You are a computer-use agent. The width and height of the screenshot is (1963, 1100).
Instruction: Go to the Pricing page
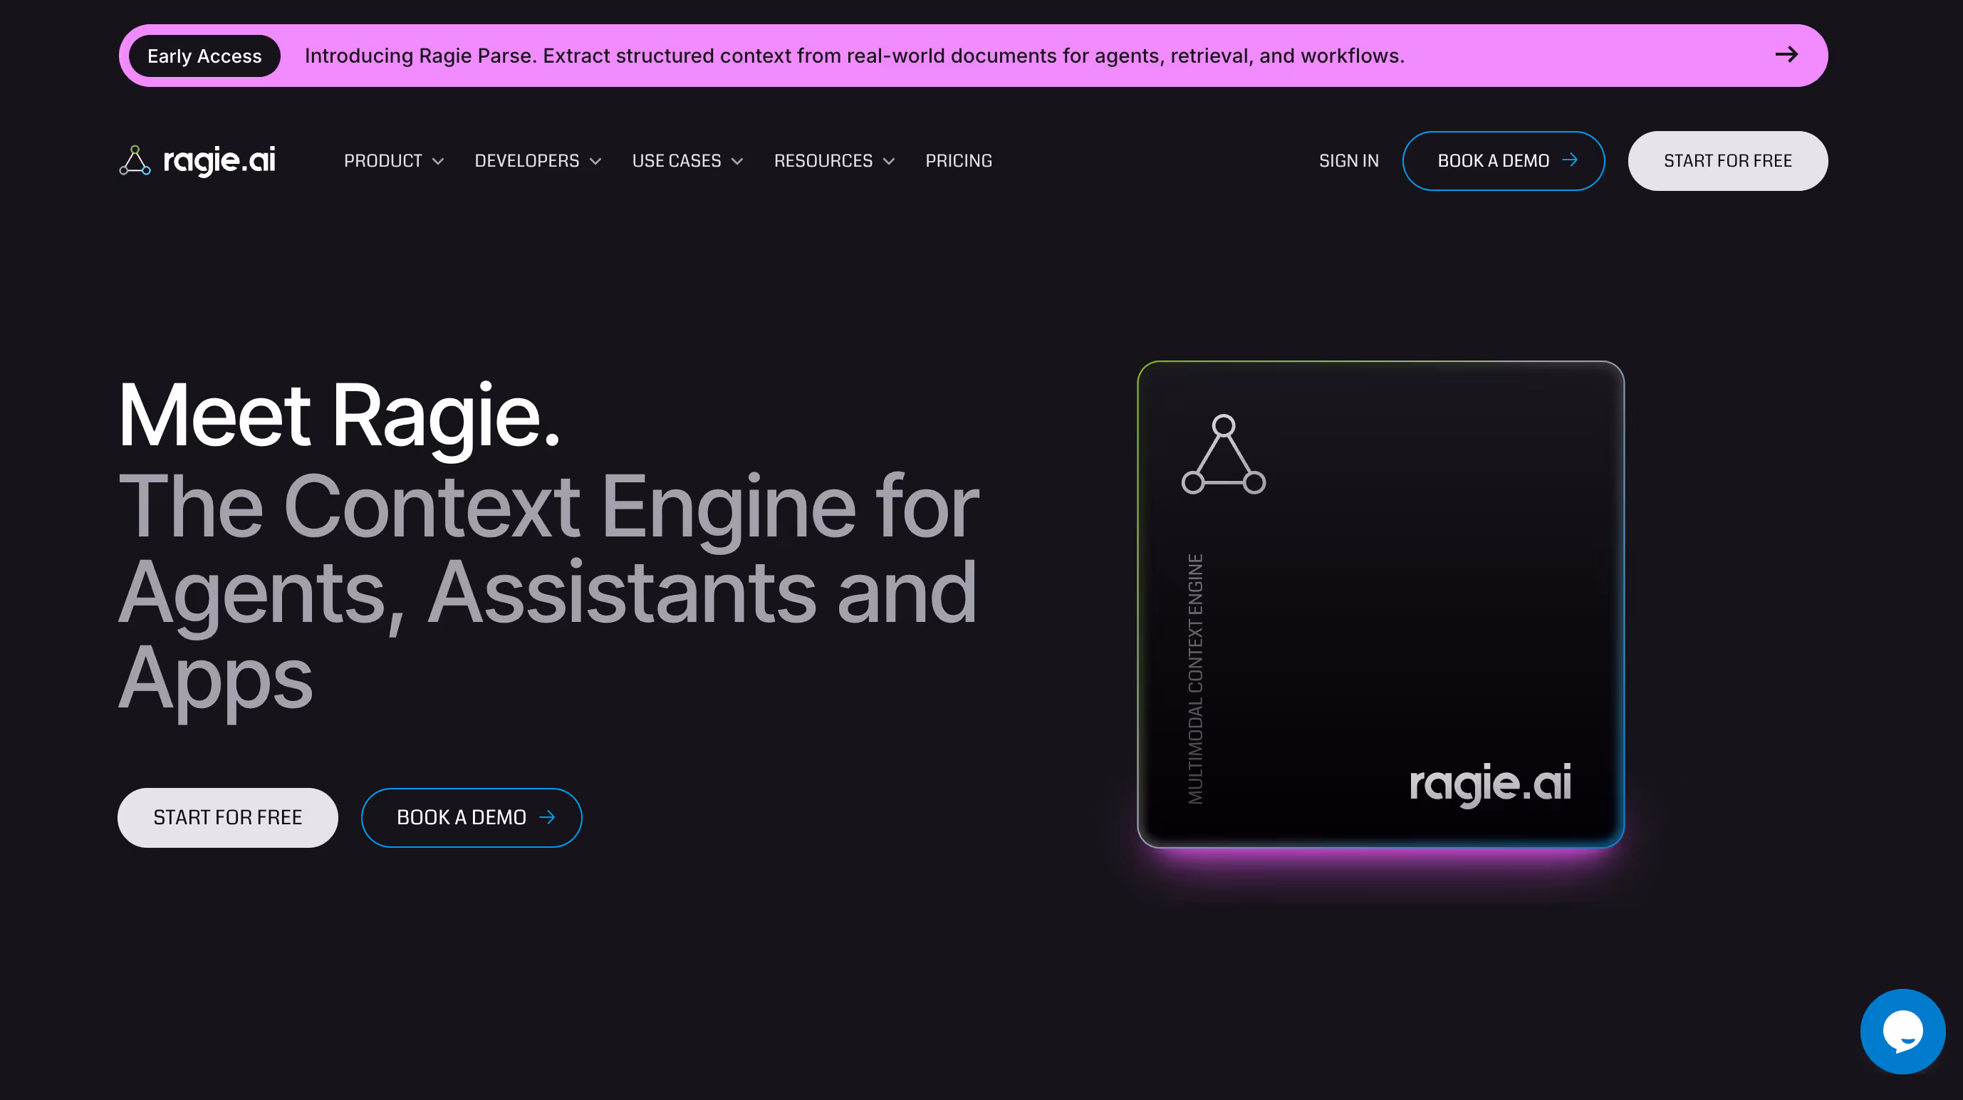(x=958, y=161)
